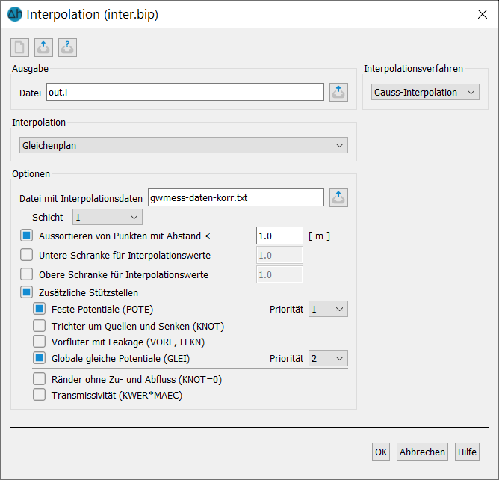Image resolution: width=499 pixels, height=480 pixels.
Task: Disable Aussortieren von Punkten mit Abstand
Action: click(26, 236)
